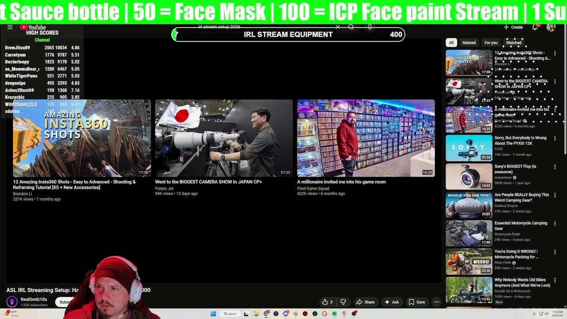Open sidebar Weird Camping Gear thumbnail

coord(469,205)
